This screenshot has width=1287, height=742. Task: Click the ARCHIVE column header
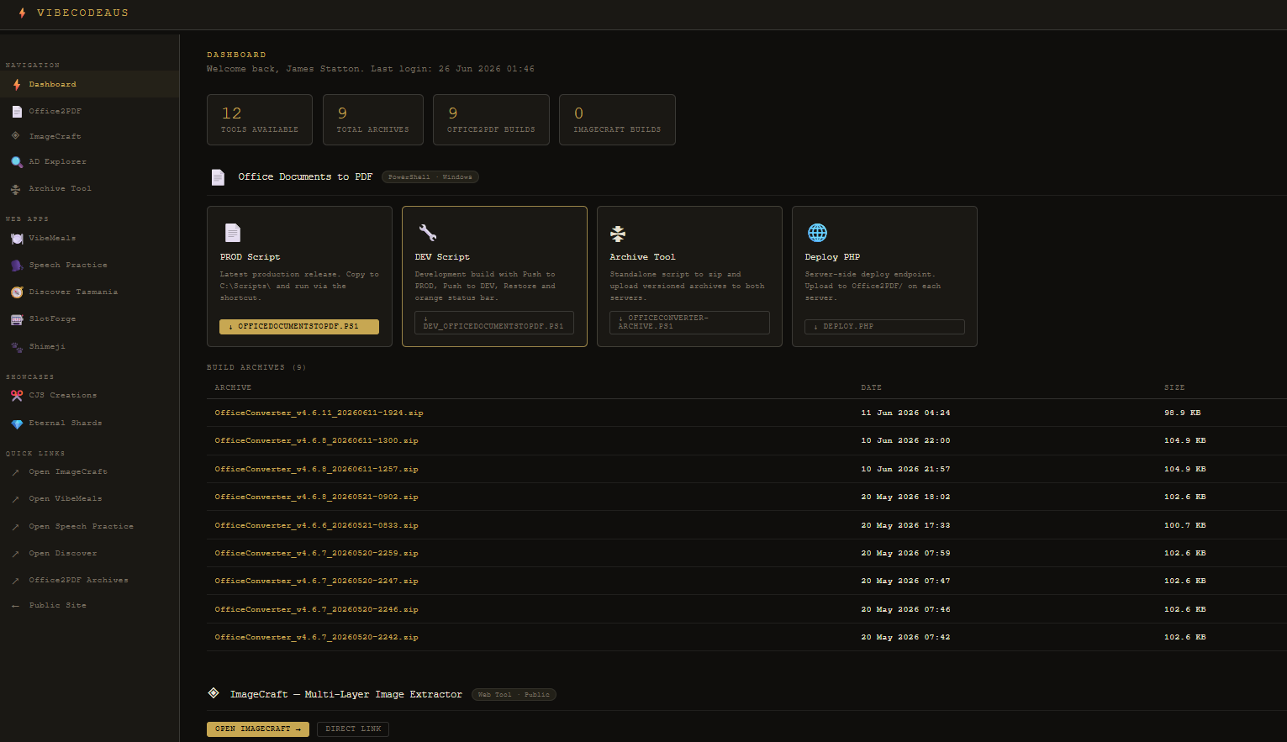(233, 388)
